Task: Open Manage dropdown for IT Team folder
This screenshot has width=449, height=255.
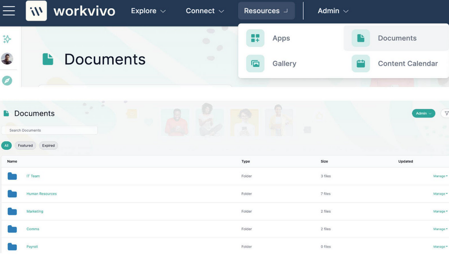Action: coord(440,176)
